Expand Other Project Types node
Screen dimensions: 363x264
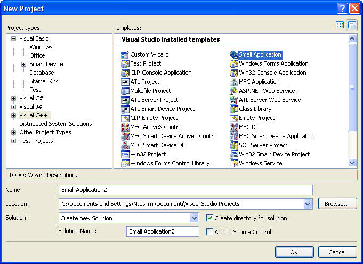coord(14,132)
